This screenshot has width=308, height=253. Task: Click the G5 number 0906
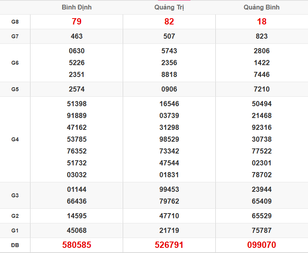point(169,89)
